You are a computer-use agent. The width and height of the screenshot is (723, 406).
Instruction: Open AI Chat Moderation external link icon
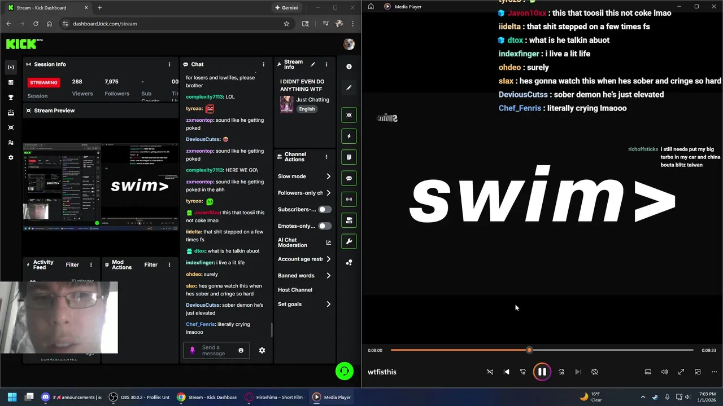[329, 242]
